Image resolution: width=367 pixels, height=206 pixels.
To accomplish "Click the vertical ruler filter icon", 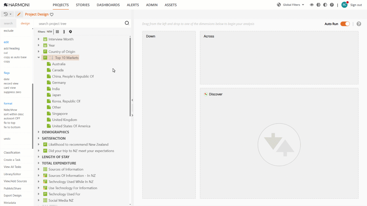I will (x=64, y=32).
